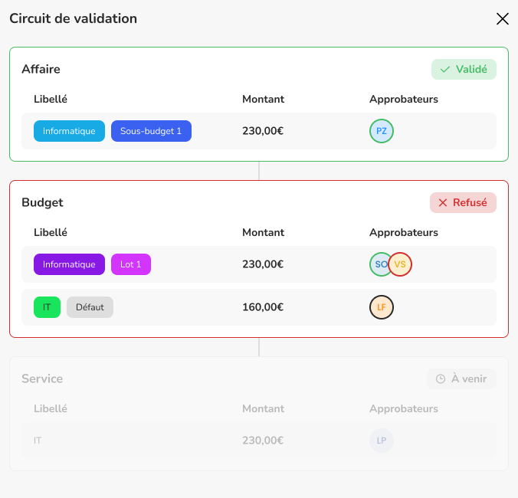
Task: Click the Service section heading
Action: coord(42,379)
